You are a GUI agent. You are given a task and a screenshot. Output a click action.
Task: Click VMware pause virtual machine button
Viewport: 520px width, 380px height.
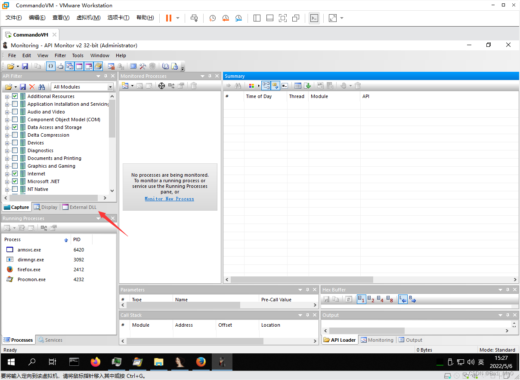click(168, 18)
